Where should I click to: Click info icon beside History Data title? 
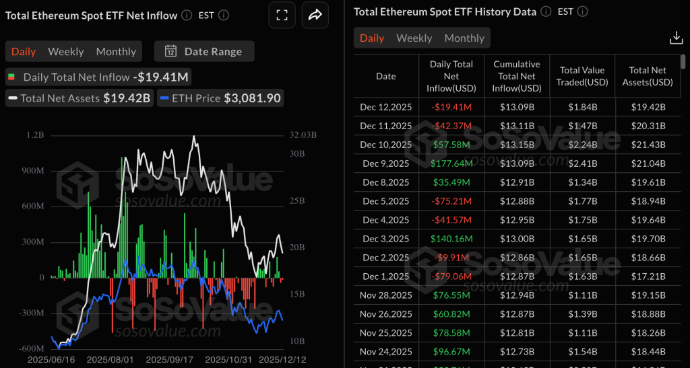[x=546, y=11]
